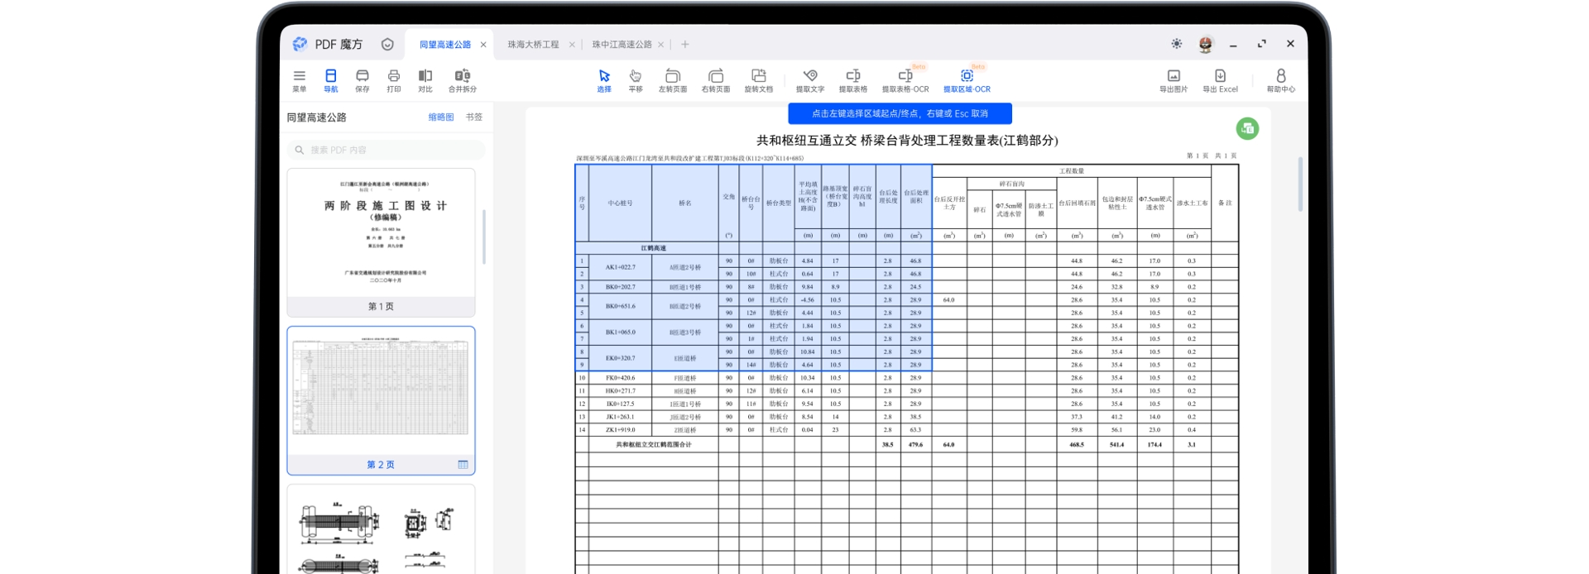1589x574 pixels.
Task: Click the document vertical scrollbar
Action: (x=1300, y=184)
